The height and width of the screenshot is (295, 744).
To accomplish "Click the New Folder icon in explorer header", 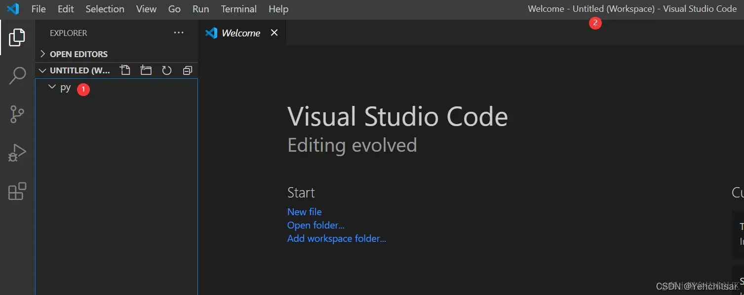I will 146,70.
